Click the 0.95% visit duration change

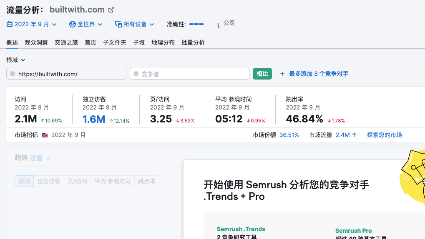256,121
